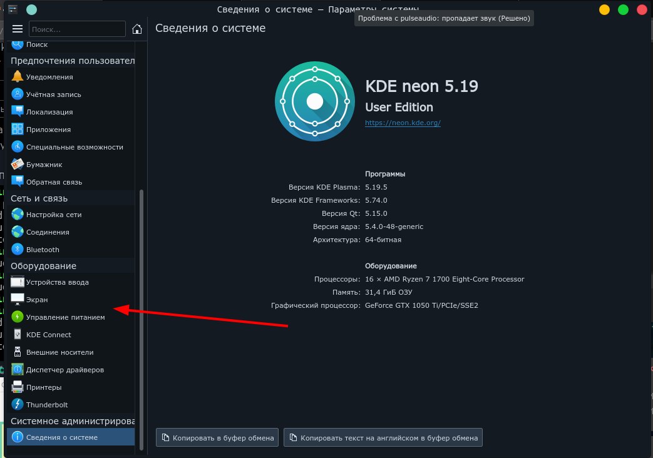Image resolution: width=653 pixels, height=458 pixels.
Task: Click the Thunderbolt lightning icon
Action: (x=17, y=404)
